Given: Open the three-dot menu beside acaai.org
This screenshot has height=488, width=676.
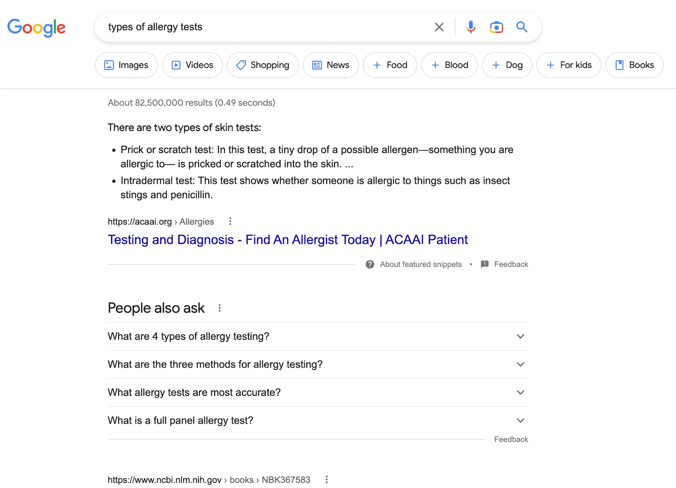Looking at the screenshot, I should pos(230,221).
